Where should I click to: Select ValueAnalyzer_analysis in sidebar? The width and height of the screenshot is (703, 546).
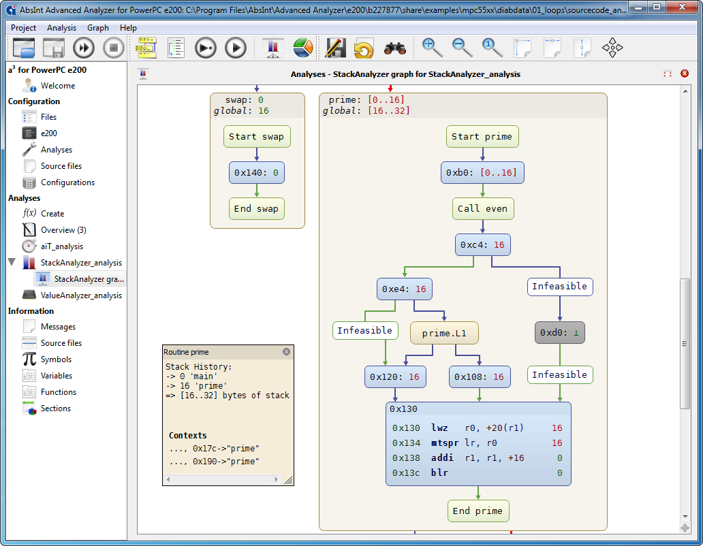(x=81, y=295)
